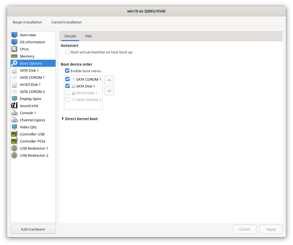Click the Controller USB card icon
The height and width of the screenshot is (245, 293).
click(14, 134)
